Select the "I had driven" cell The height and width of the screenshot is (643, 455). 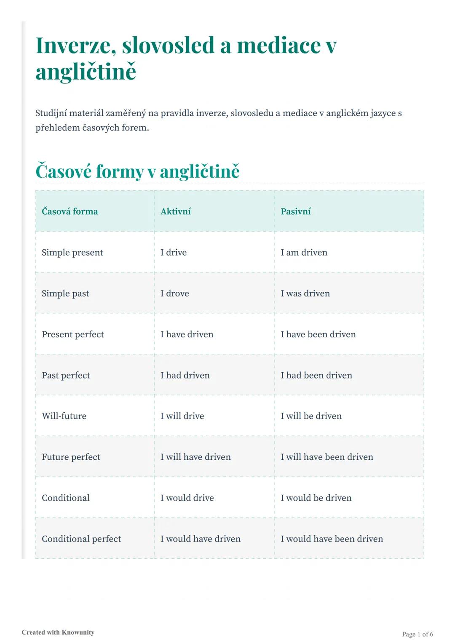click(185, 375)
